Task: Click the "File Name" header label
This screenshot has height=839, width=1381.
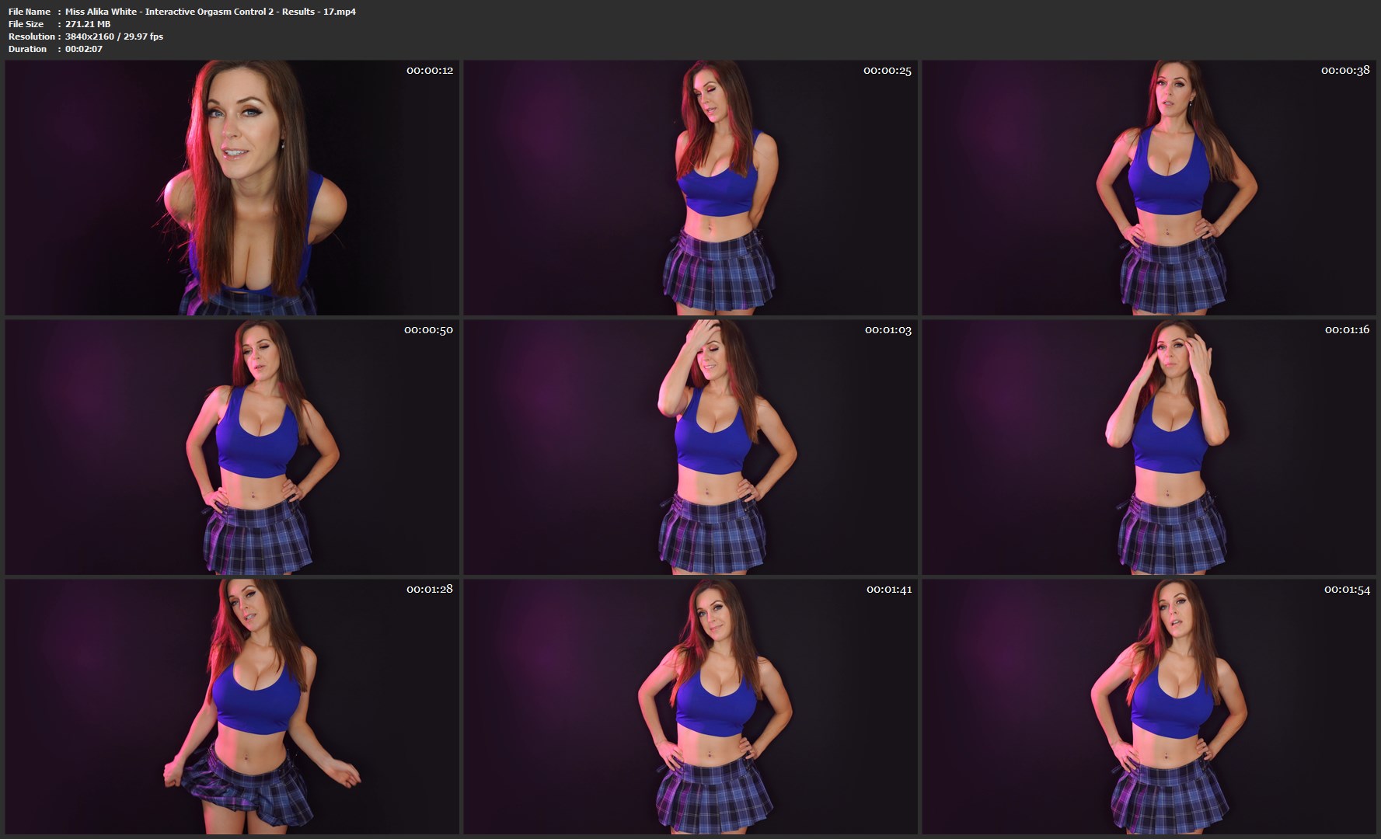Action: [30, 12]
